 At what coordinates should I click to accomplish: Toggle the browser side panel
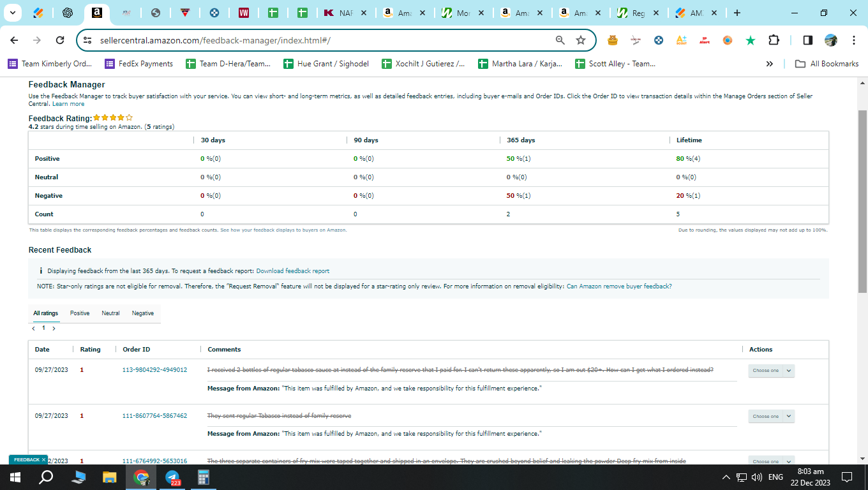point(807,40)
